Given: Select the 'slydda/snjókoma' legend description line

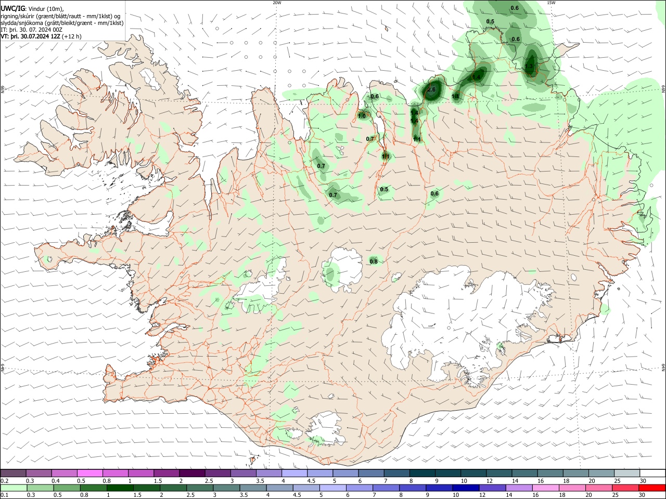Looking at the screenshot, I should (62, 23).
